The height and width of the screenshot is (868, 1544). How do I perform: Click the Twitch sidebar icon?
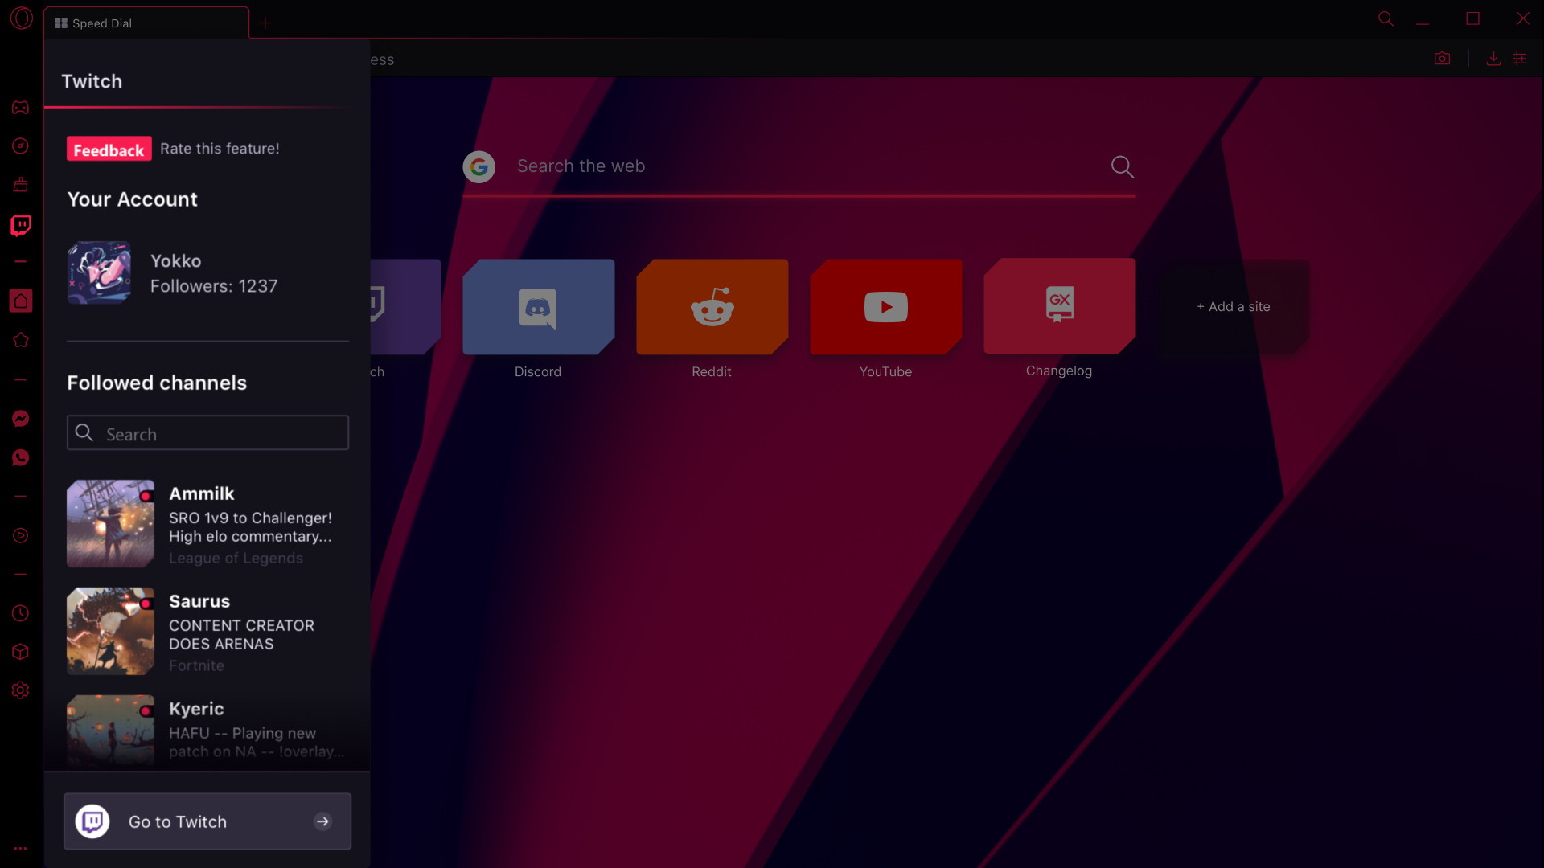click(20, 224)
